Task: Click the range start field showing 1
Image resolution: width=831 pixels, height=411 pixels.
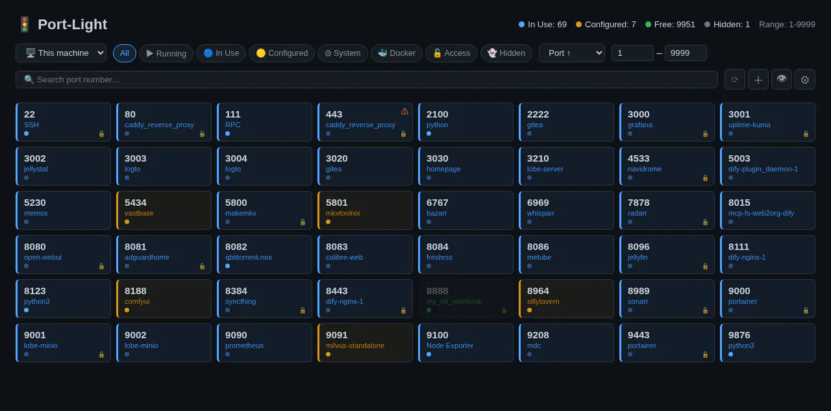Action: (632, 53)
